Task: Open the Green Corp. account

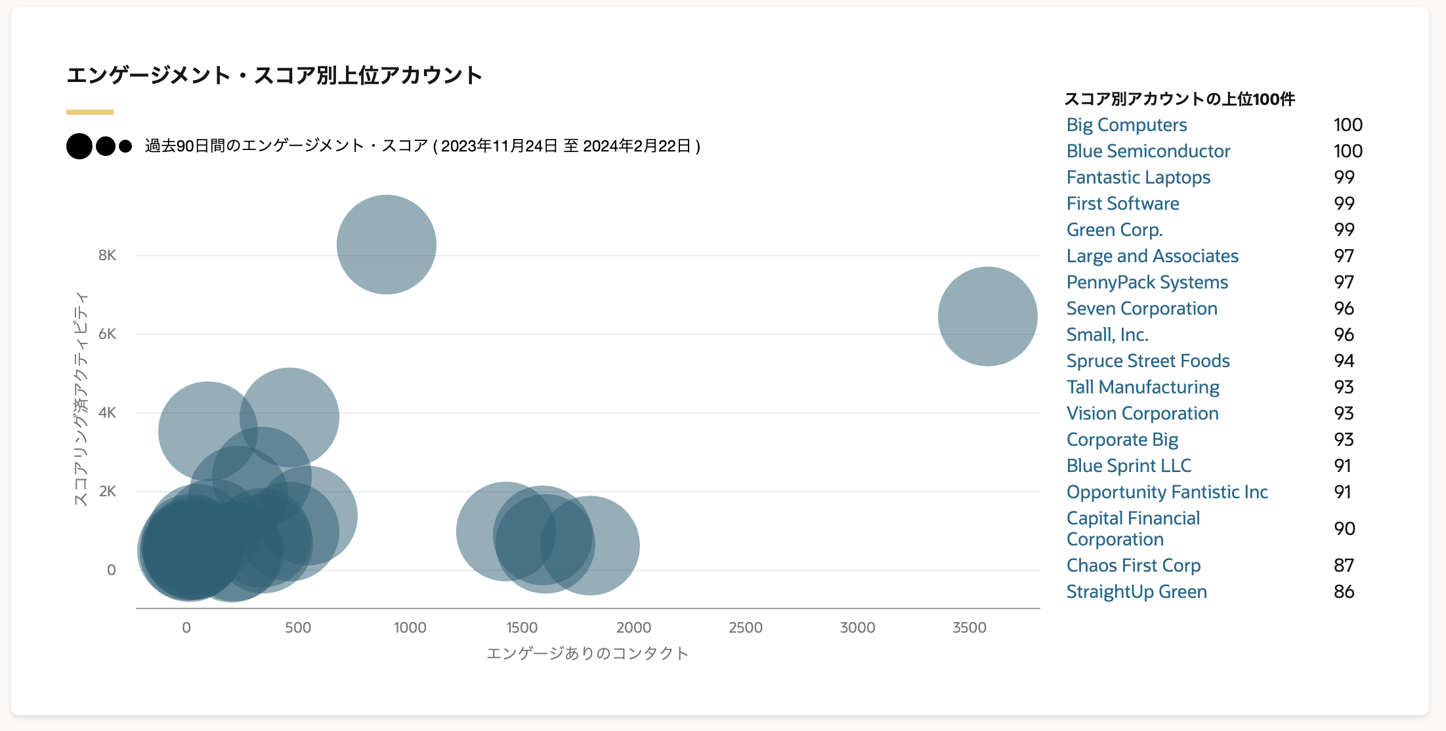Action: pos(1115,229)
